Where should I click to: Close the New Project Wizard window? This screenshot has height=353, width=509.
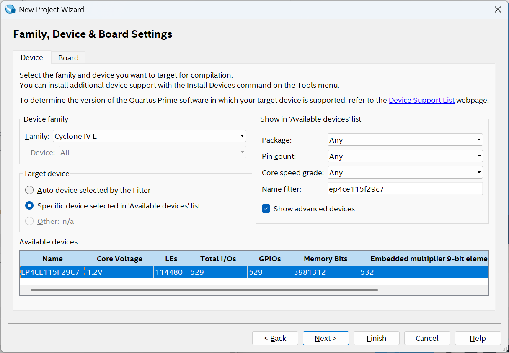coord(498,9)
